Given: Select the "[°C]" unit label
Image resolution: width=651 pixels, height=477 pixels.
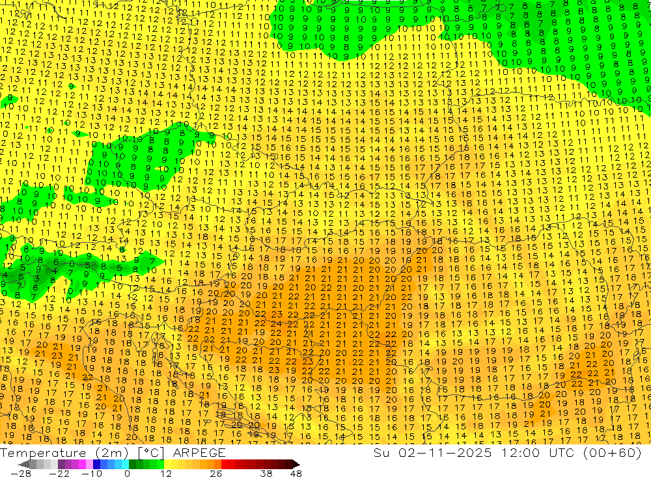Looking at the screenshot, I should coord(151,453).
